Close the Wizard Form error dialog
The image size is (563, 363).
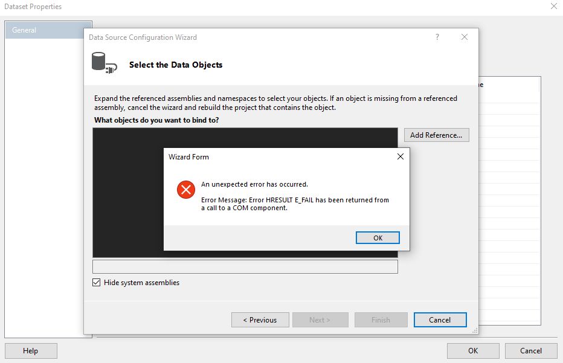(x=401, y=156)
